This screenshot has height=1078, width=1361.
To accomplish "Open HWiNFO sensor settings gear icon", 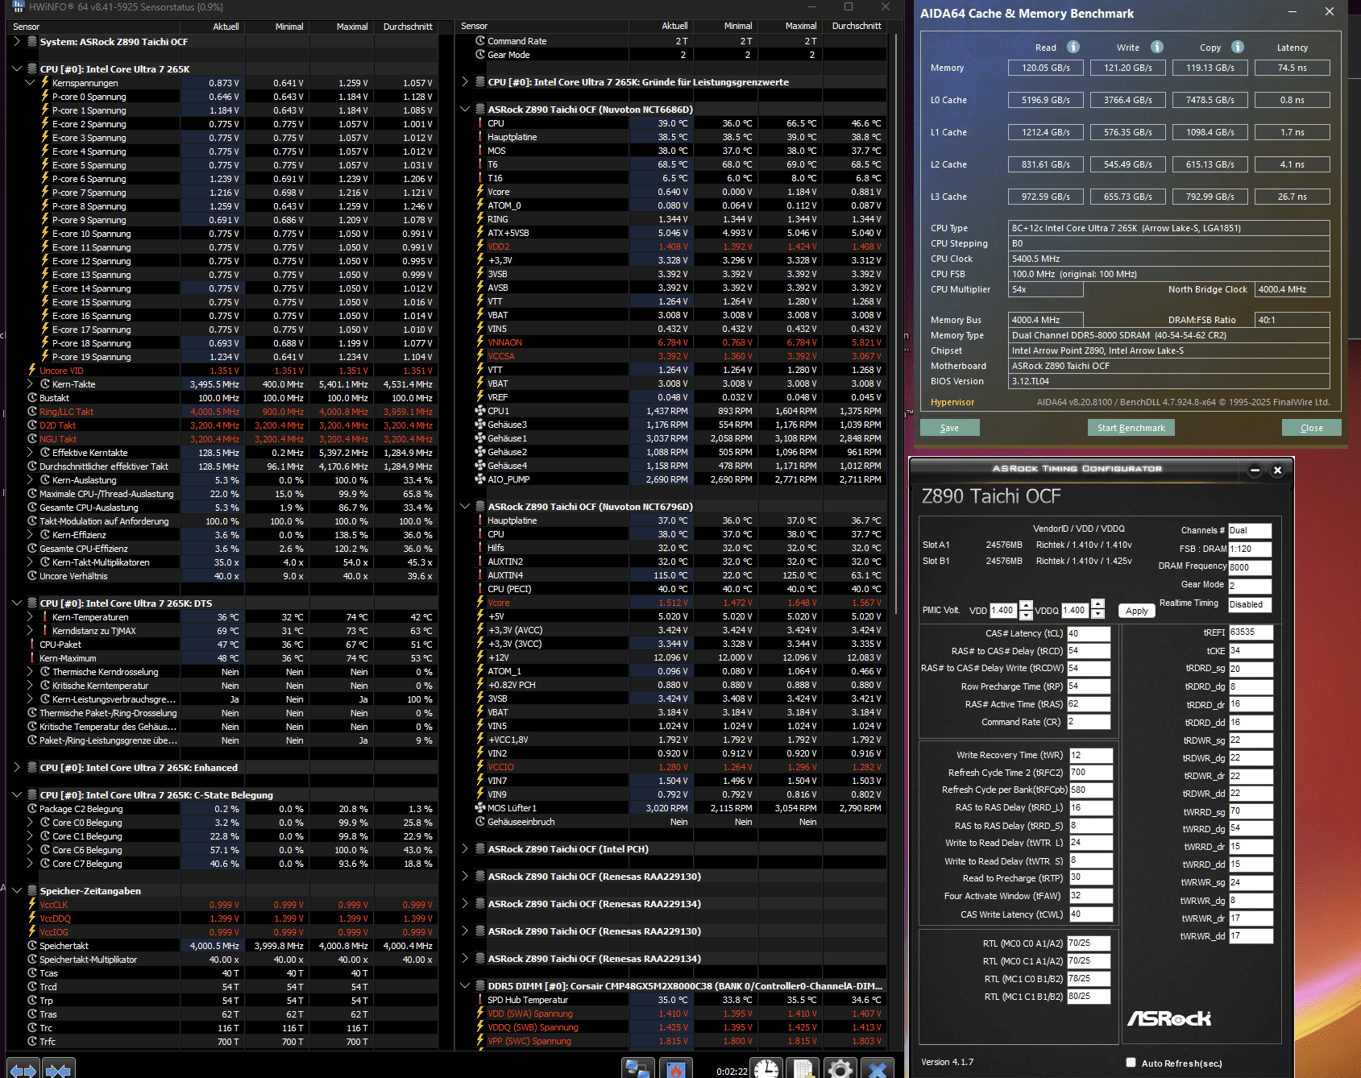I will click(840, 1069).
